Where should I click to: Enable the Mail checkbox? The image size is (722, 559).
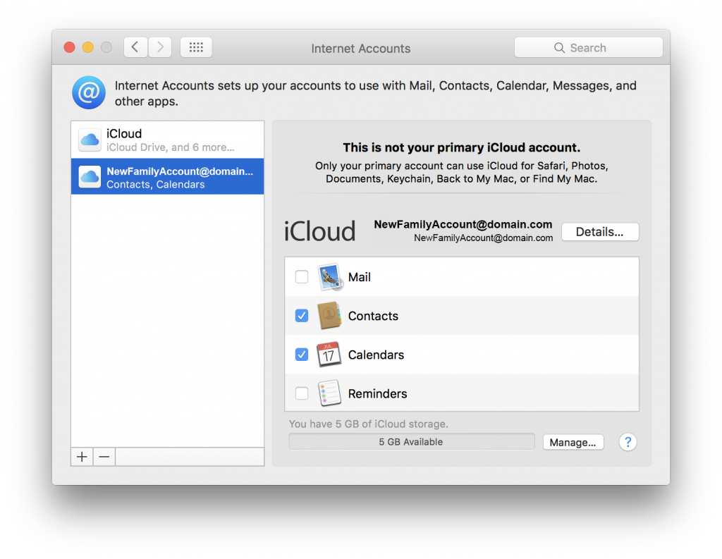302,277
